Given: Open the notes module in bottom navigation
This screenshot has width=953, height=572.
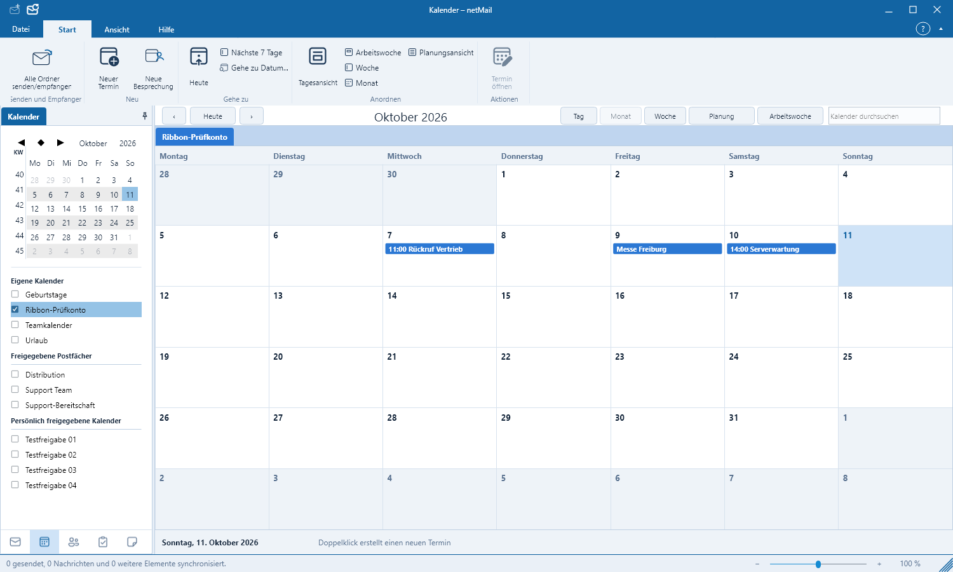Looking at the screenshot, I should coord(132,542).
